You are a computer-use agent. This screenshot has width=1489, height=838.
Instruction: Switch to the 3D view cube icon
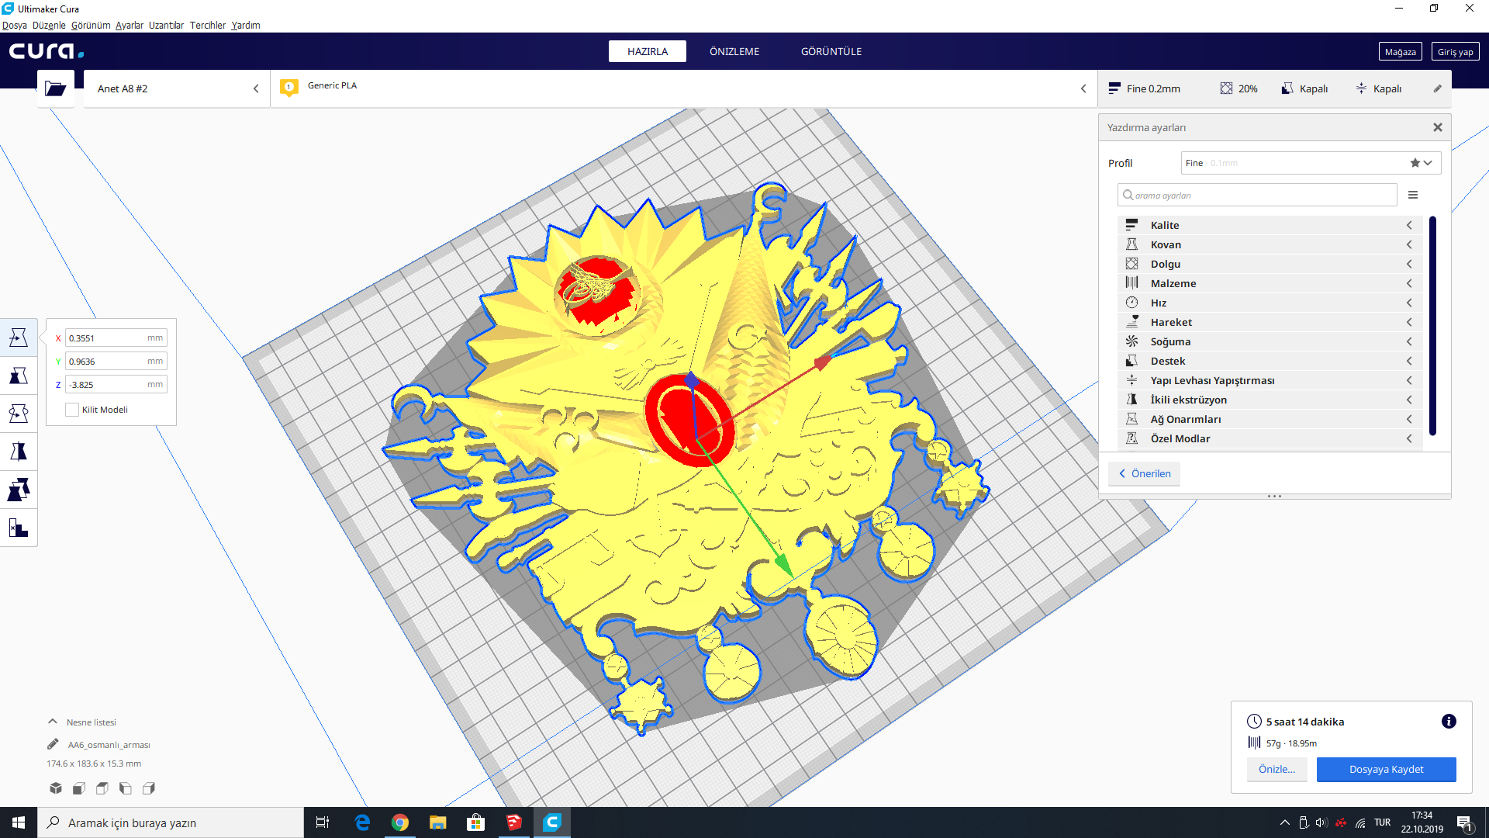[56, 788]
